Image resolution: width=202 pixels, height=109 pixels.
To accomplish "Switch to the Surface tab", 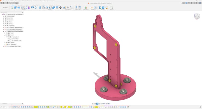I will click(20, 5).
